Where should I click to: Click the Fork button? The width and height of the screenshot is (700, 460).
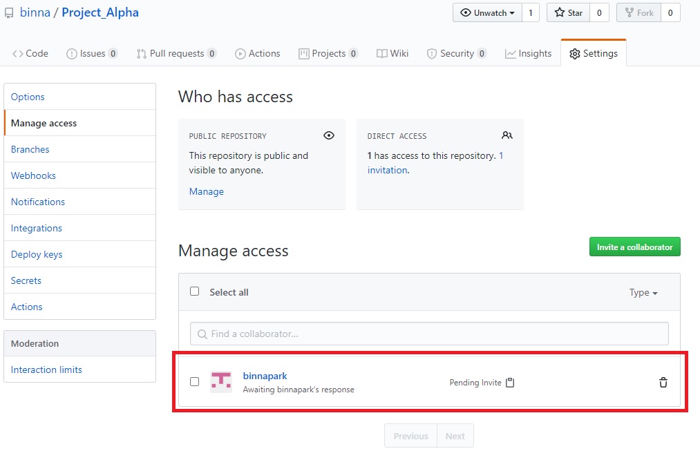click(638, 13)
